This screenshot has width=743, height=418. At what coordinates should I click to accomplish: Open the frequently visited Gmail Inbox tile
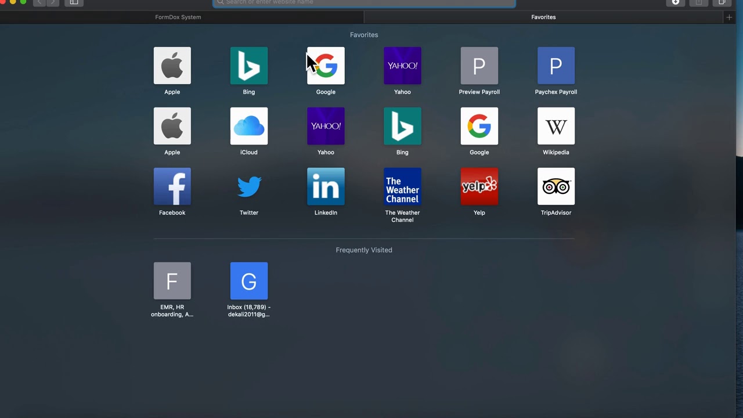(x=248, y=281)
